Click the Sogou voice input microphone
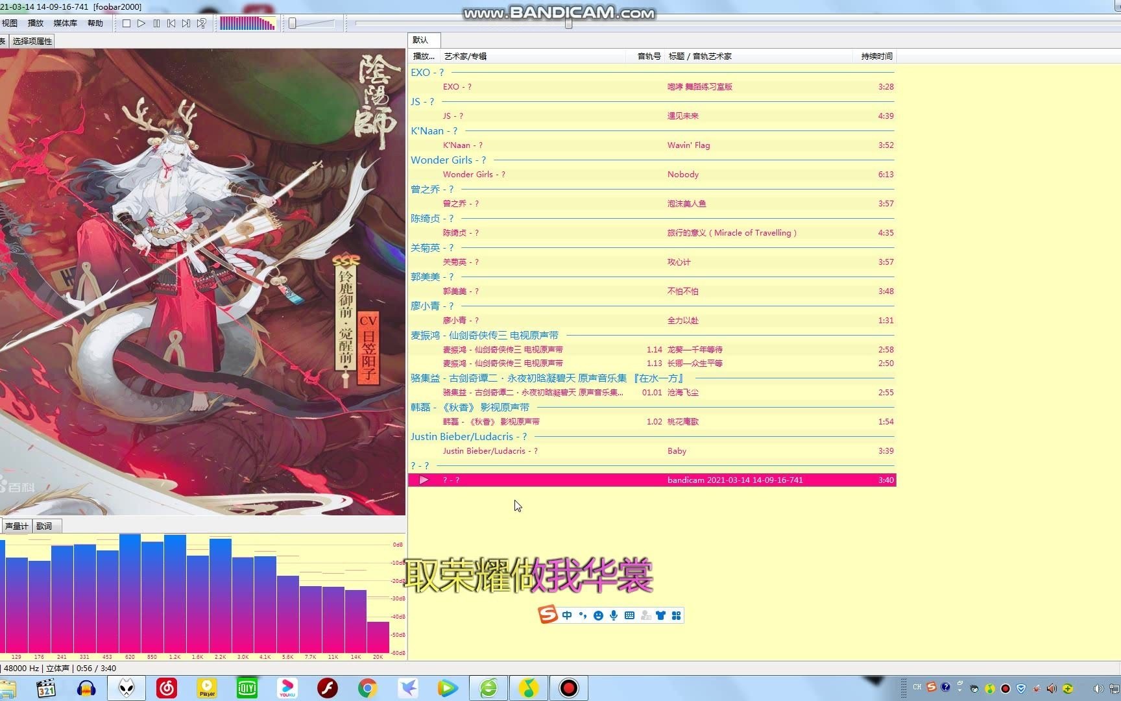 point(614,615)
